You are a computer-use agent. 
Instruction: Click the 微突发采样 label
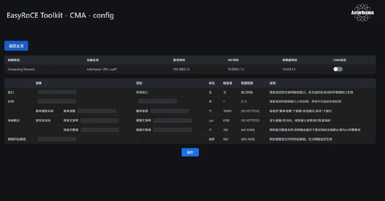pyautogui.click(x=43, y=120)
